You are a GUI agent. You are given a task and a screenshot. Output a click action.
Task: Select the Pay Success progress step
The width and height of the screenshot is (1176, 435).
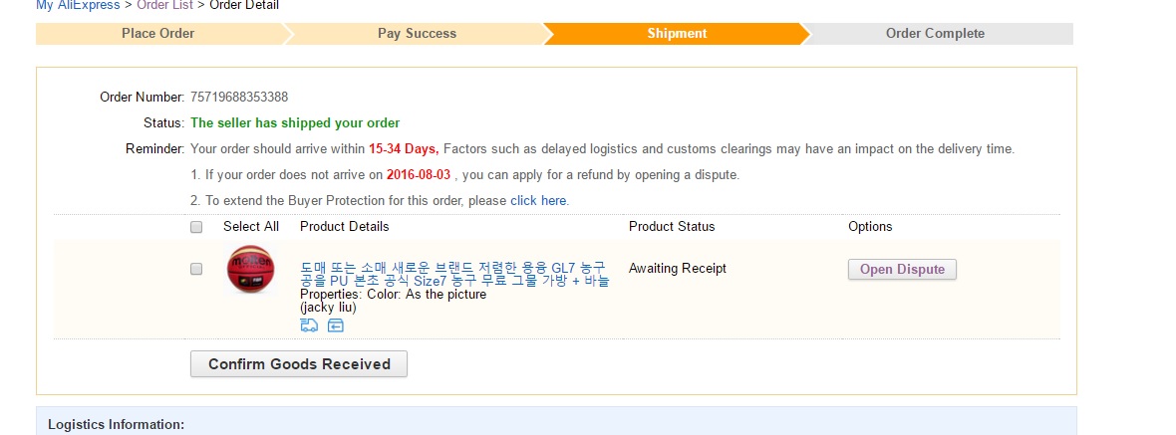(x=417, y=34)
